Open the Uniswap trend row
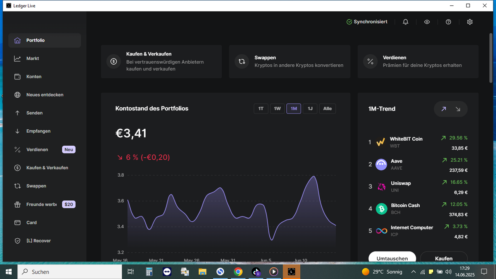 point(418,186)
